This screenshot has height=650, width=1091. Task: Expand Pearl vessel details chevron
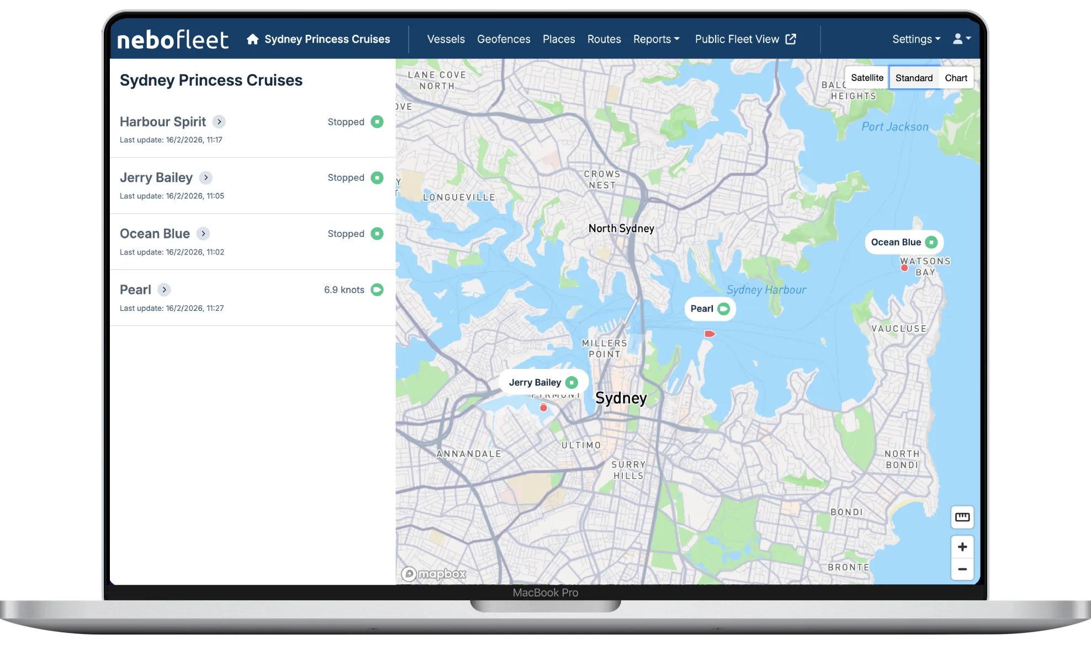tap(164, 289)
